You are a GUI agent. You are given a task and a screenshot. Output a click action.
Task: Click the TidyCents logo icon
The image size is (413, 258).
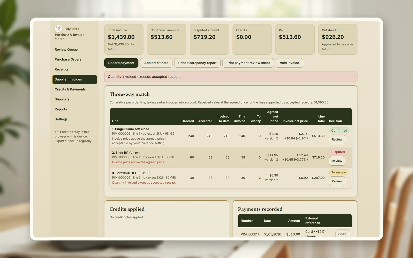tap(58, 29)
